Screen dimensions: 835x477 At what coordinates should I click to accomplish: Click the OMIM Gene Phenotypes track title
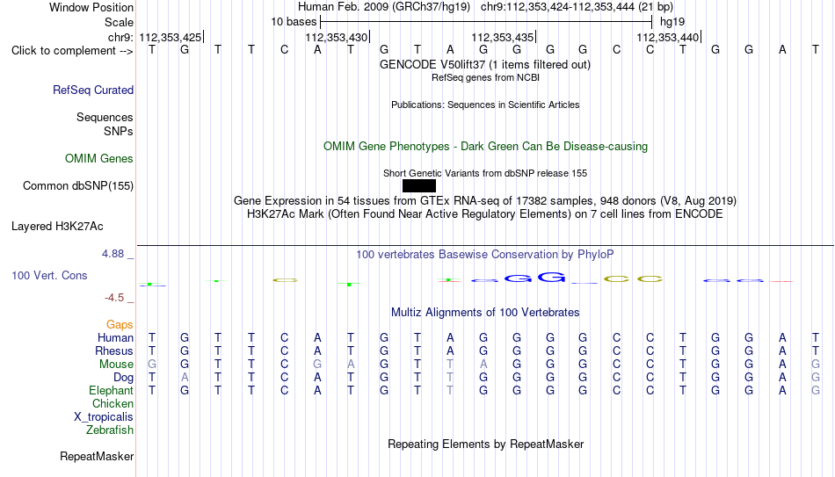coord(485,147)
